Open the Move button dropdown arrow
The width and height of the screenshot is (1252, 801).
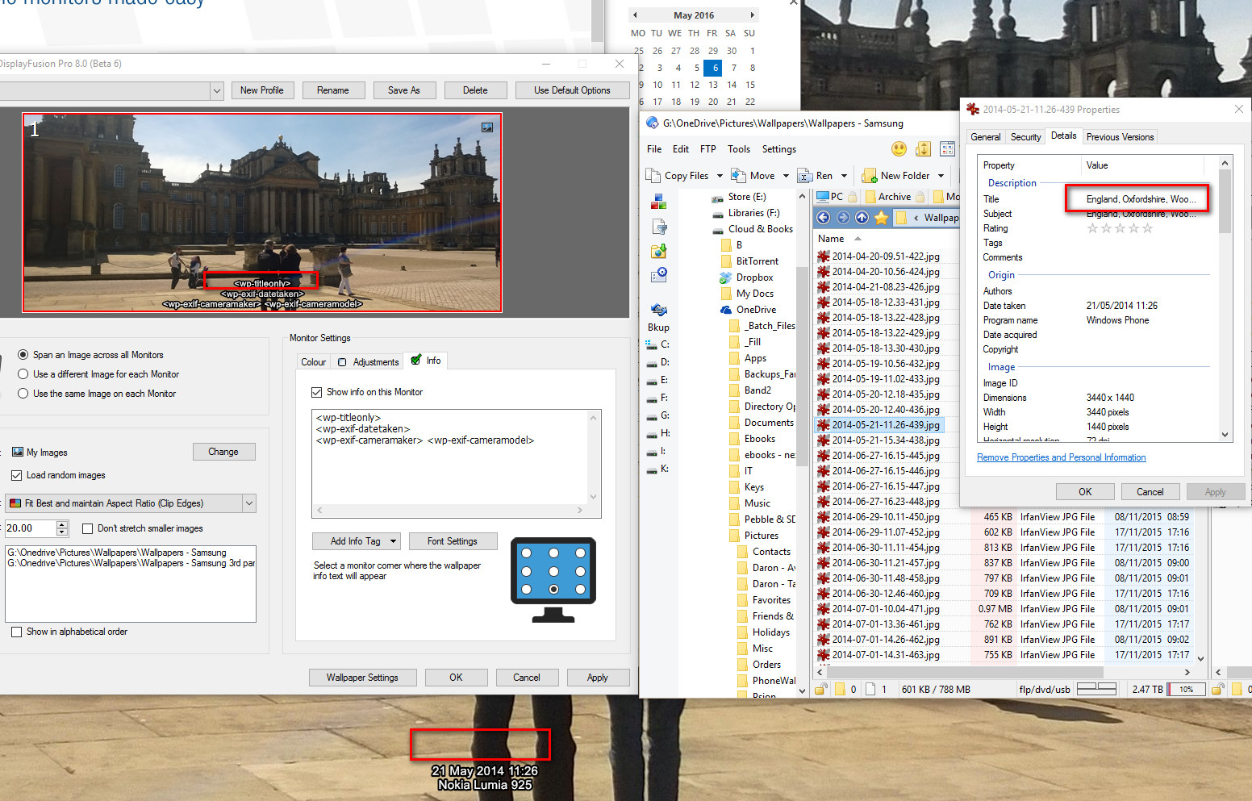786,176
